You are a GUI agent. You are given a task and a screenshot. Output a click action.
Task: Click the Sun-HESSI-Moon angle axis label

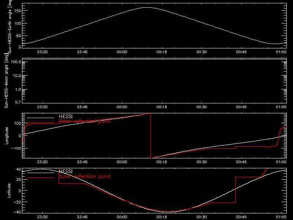(6, 81)
